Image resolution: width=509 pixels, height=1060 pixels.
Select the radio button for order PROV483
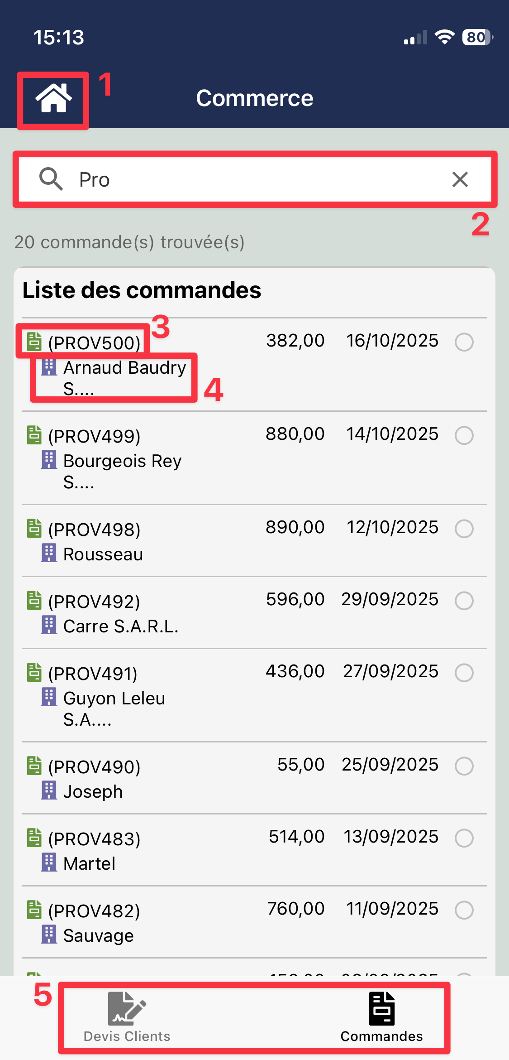click(x=464, y=838)
